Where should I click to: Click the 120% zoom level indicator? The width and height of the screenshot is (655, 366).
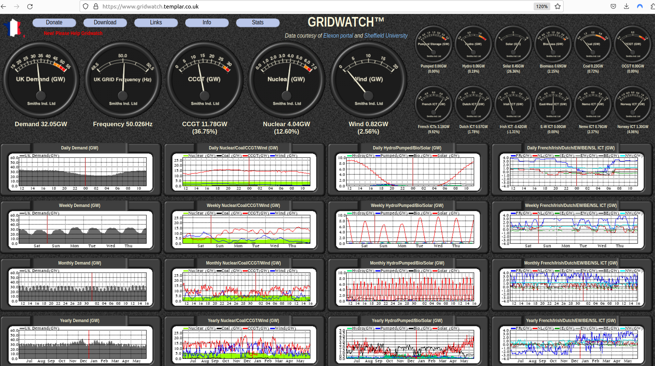coord(542,6)
